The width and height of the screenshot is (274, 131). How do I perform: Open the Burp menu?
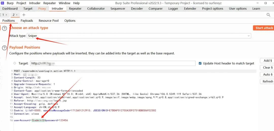pos(10,3)
